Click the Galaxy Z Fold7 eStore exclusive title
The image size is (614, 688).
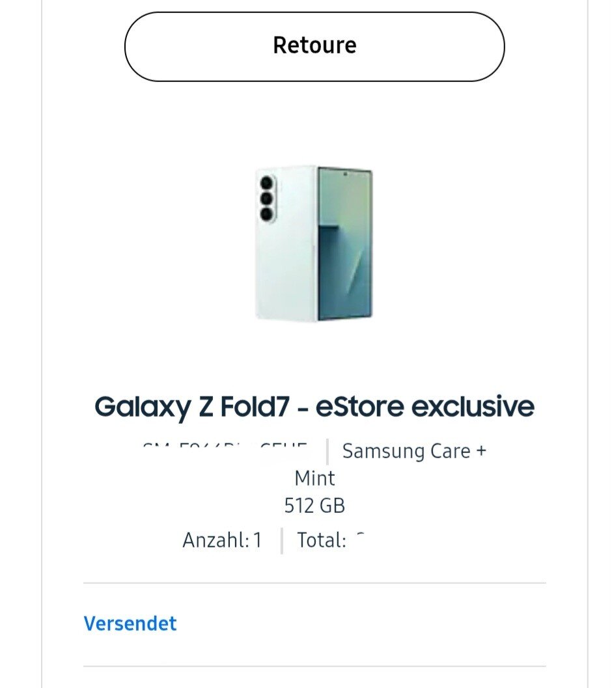[314, 407]
